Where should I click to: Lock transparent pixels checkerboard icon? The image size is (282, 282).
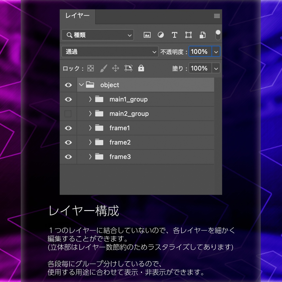pos(90,68)
